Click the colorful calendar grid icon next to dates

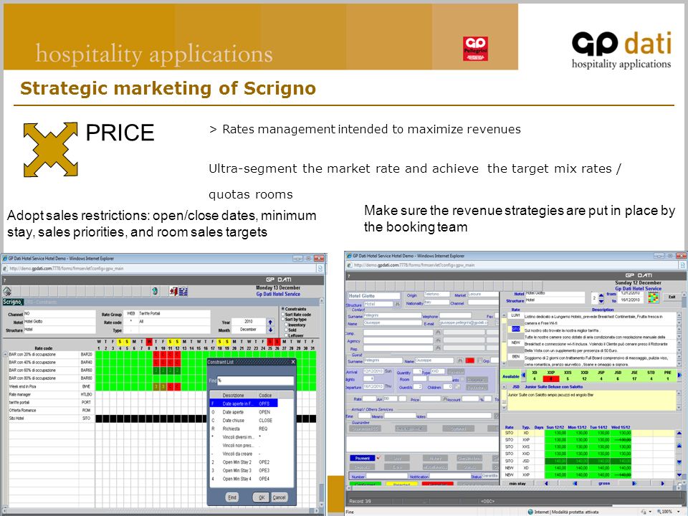coord(654,297)
